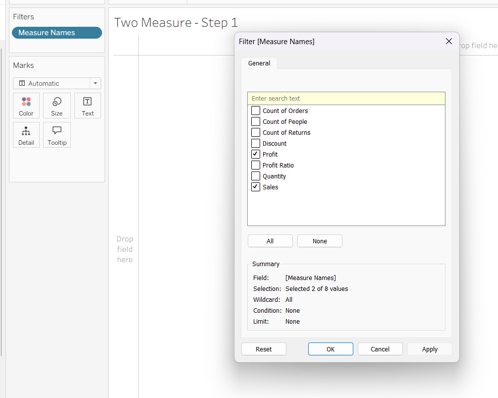Open the Tooltip marks card

[57, 135]
